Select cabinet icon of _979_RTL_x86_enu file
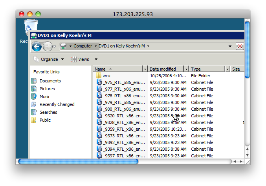 (99, 102)
